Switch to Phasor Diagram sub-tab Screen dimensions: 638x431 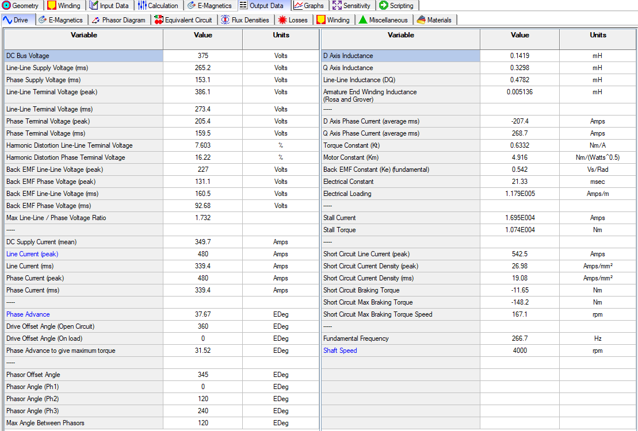click(x=119, y=20)
